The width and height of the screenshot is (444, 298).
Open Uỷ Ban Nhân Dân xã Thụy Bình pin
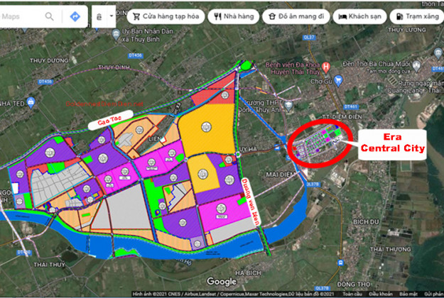(116, 35)
